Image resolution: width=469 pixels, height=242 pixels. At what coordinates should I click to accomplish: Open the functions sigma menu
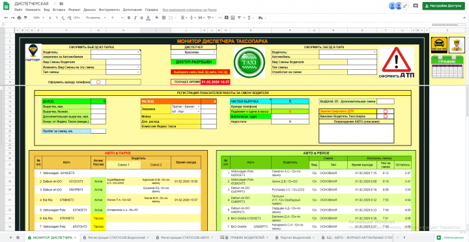click(x=249, y=18)
